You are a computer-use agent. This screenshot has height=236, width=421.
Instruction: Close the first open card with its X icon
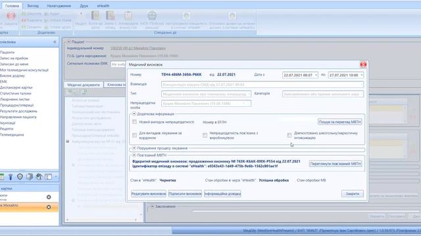[49, 197]
